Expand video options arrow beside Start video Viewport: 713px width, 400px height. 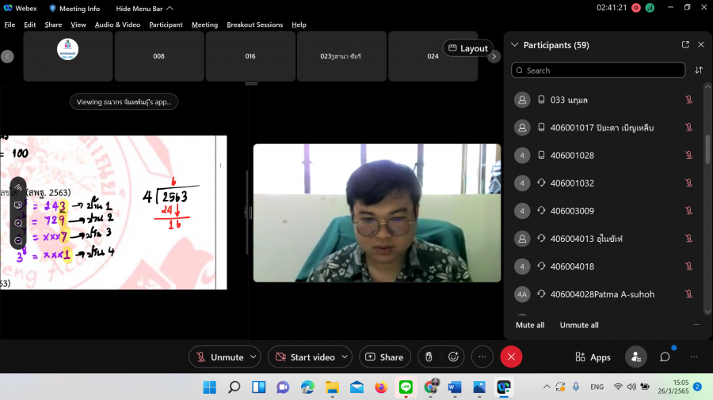[x=345, y=357]
